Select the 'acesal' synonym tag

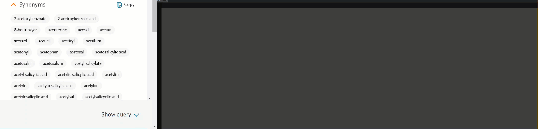coord(83,30)
